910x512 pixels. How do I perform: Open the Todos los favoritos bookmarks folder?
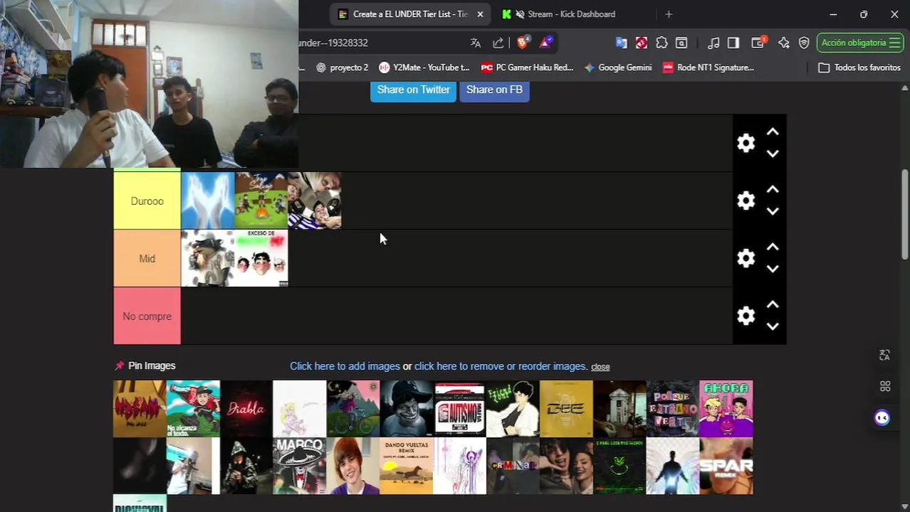pyautogui.click(x=859, y=68)
